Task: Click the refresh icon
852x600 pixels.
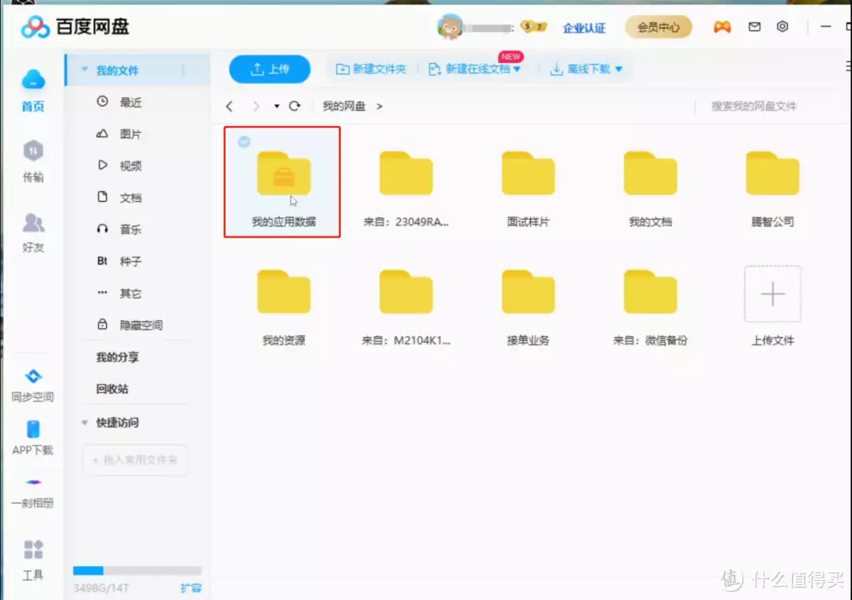Action: click(294, 106)
